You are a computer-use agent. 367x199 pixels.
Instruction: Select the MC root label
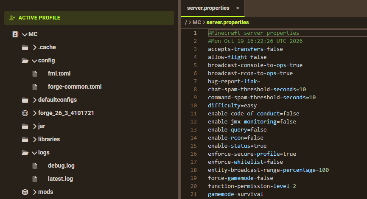pos(33,34)
